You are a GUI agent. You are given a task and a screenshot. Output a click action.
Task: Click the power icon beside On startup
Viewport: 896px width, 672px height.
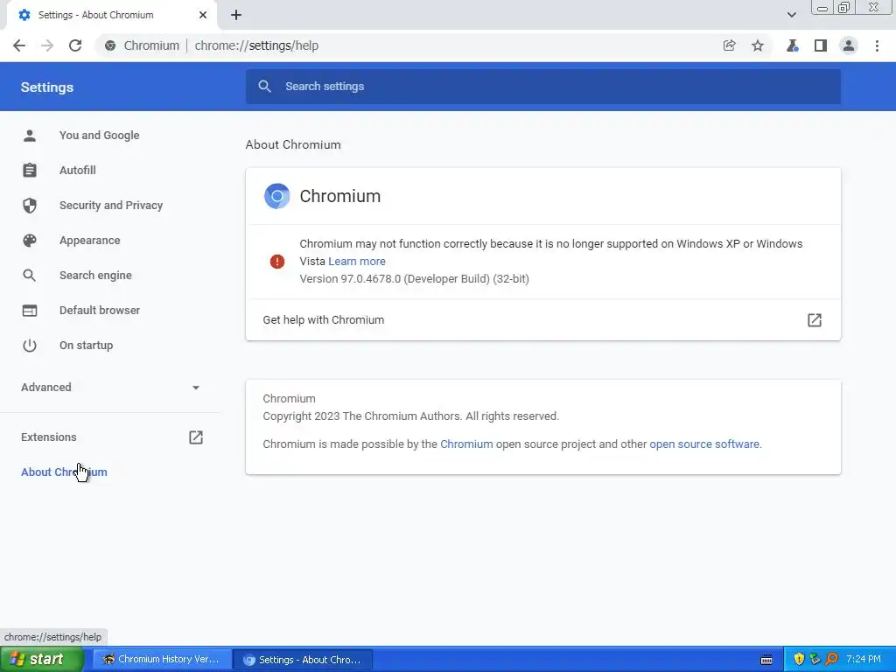coord(30,345)
